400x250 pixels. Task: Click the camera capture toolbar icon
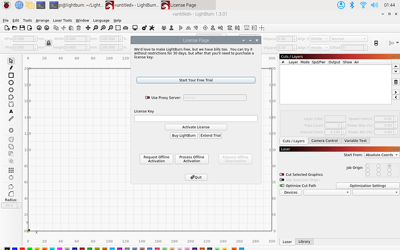coord(126,28)
